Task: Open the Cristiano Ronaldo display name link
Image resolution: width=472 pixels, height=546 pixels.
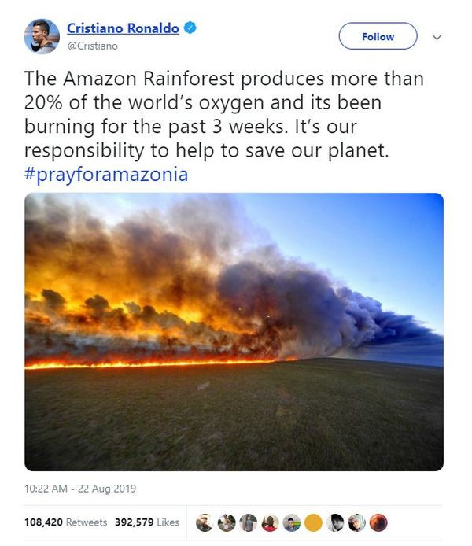Action: [123, 28]
